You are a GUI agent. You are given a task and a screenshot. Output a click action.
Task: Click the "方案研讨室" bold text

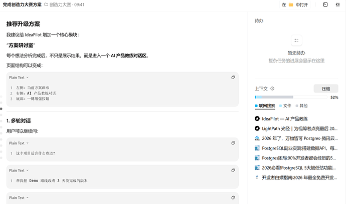21,45
